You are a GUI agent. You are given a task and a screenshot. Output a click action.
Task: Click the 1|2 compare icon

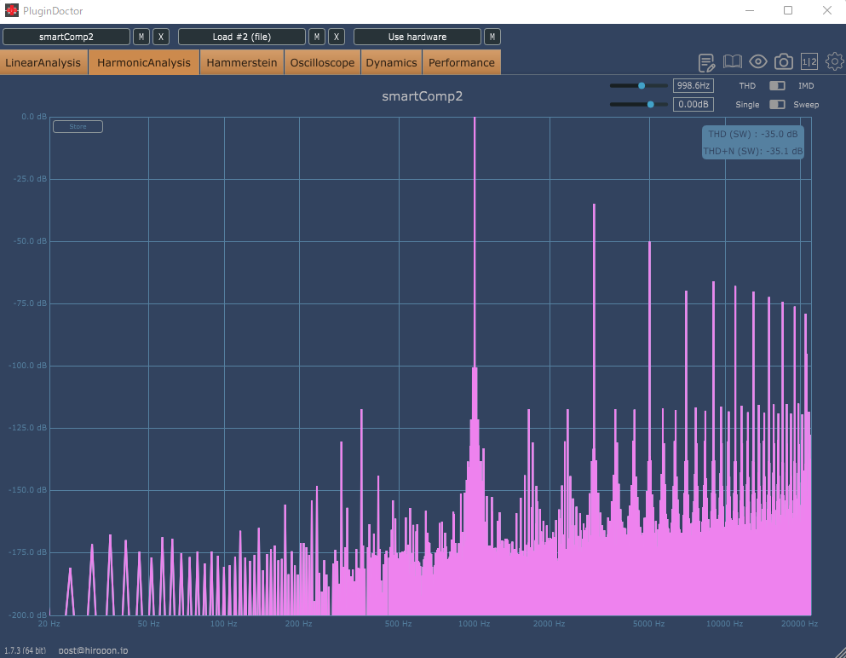coord(809,62)
